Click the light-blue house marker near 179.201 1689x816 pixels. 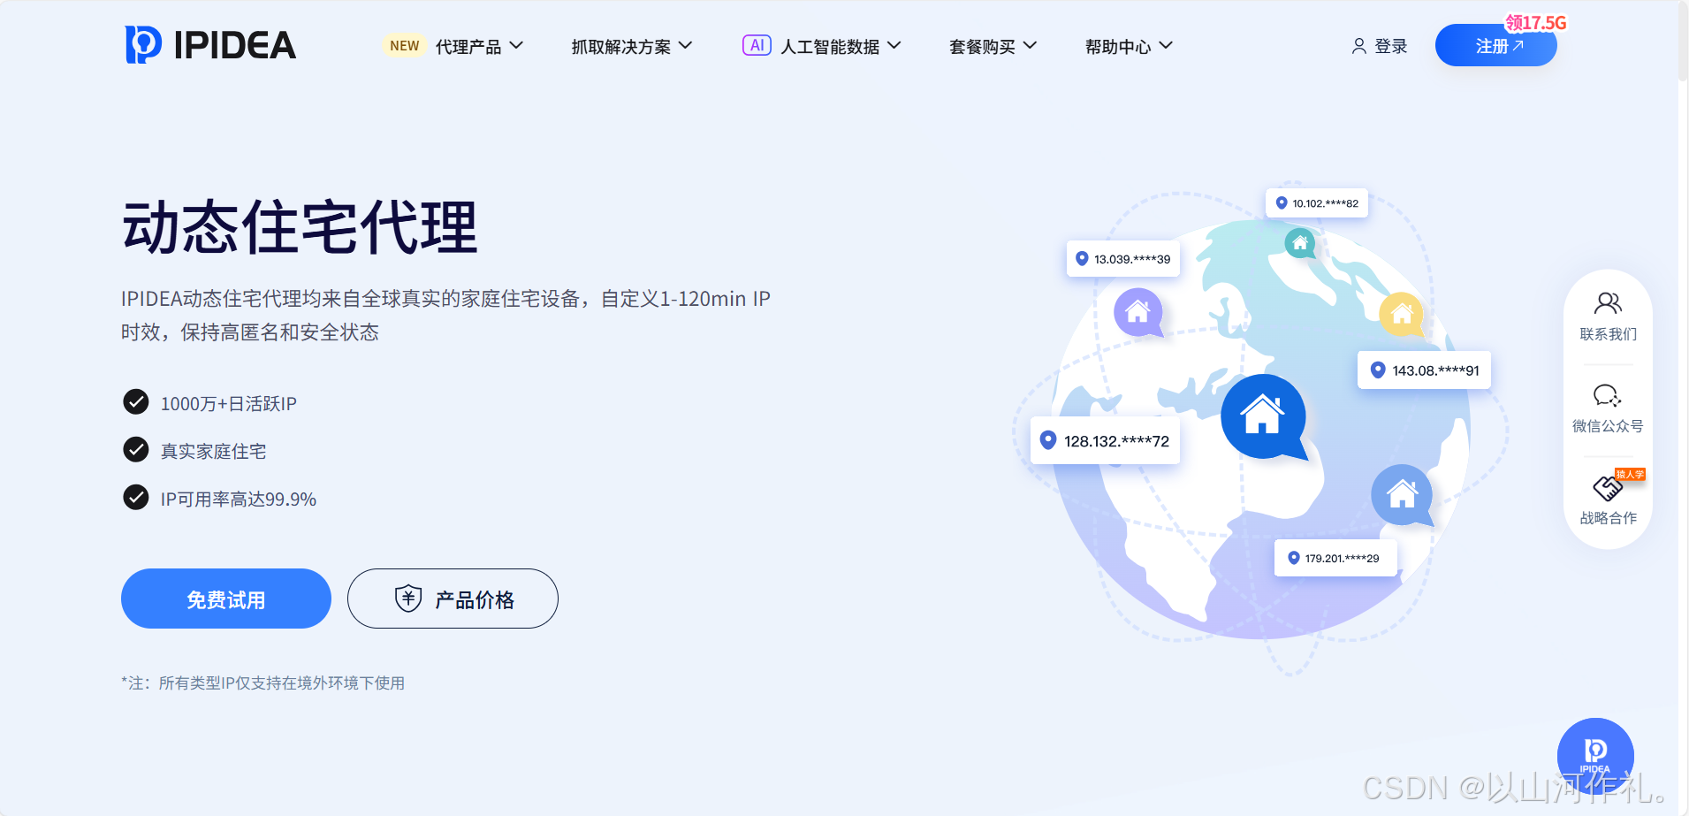point(1402,495)
